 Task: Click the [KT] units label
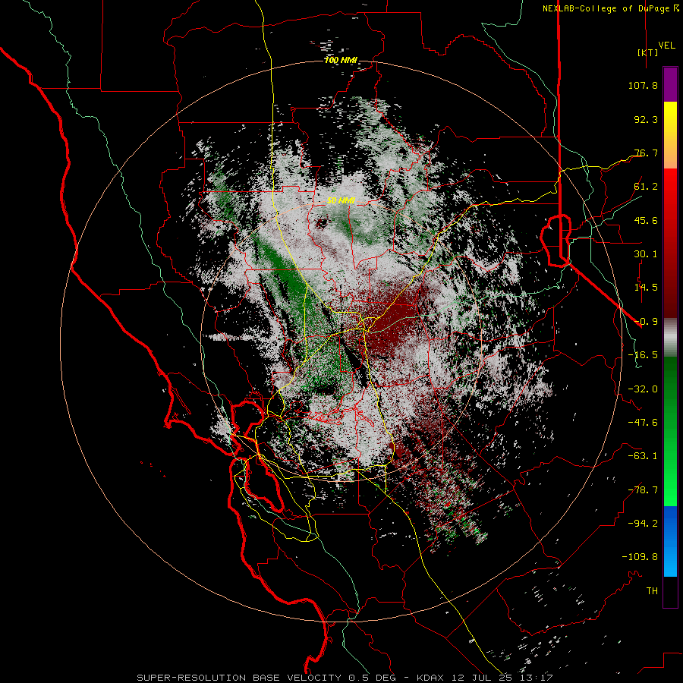coord(647,52)
